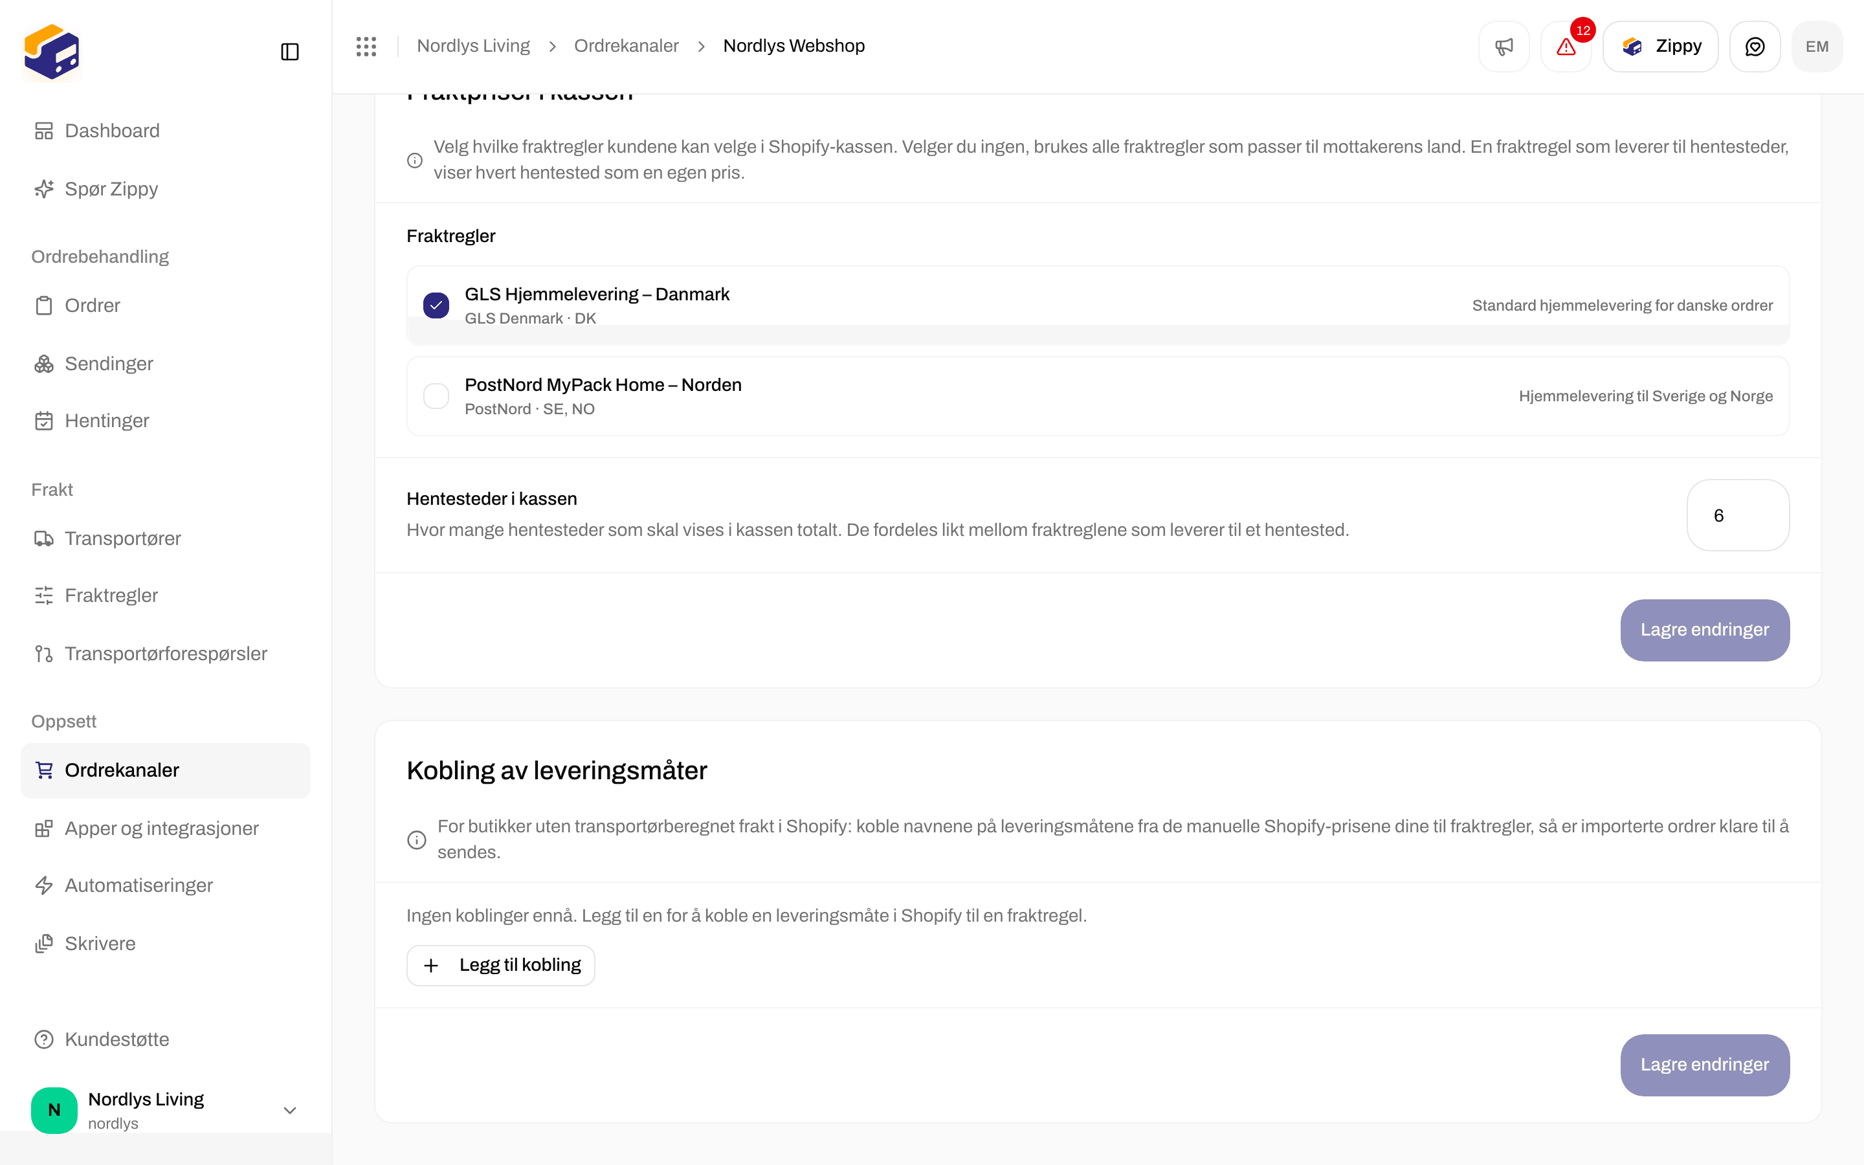Open announcements megaphone icon
Viewport: 1864px width, 1165px height.
[x=1503, y=46]
